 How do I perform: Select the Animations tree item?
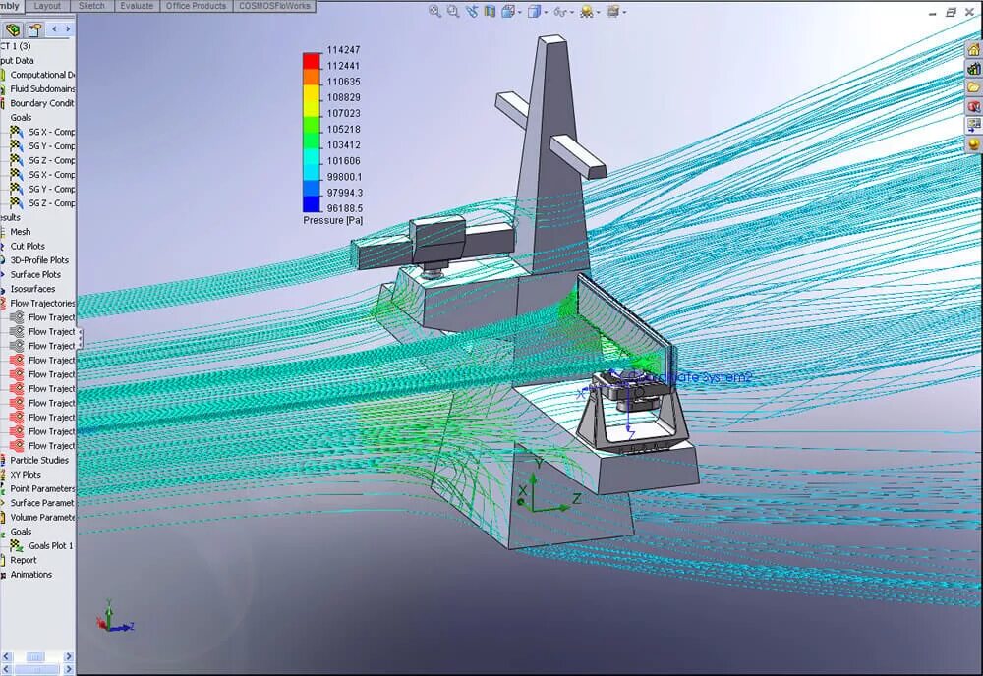(28, 575)
